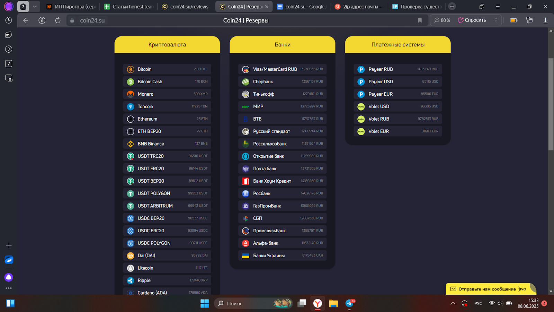This screenshot has width=554, height=312.
Task: Click the Альфа-банк red icon
Action: tap(245, 243)
